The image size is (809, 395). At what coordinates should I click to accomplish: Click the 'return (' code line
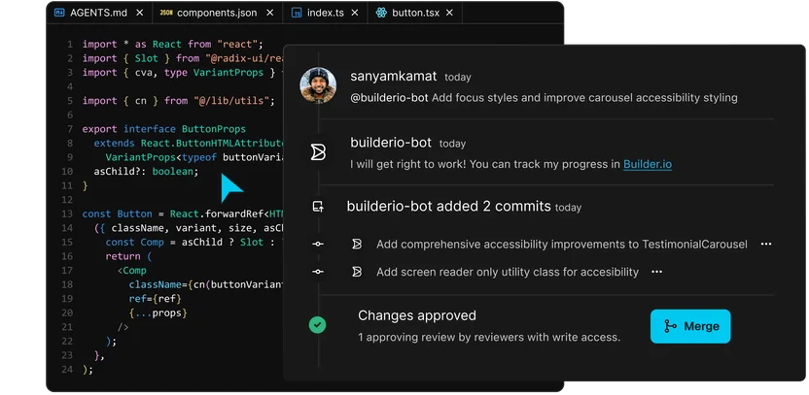(x=128, y=256)
